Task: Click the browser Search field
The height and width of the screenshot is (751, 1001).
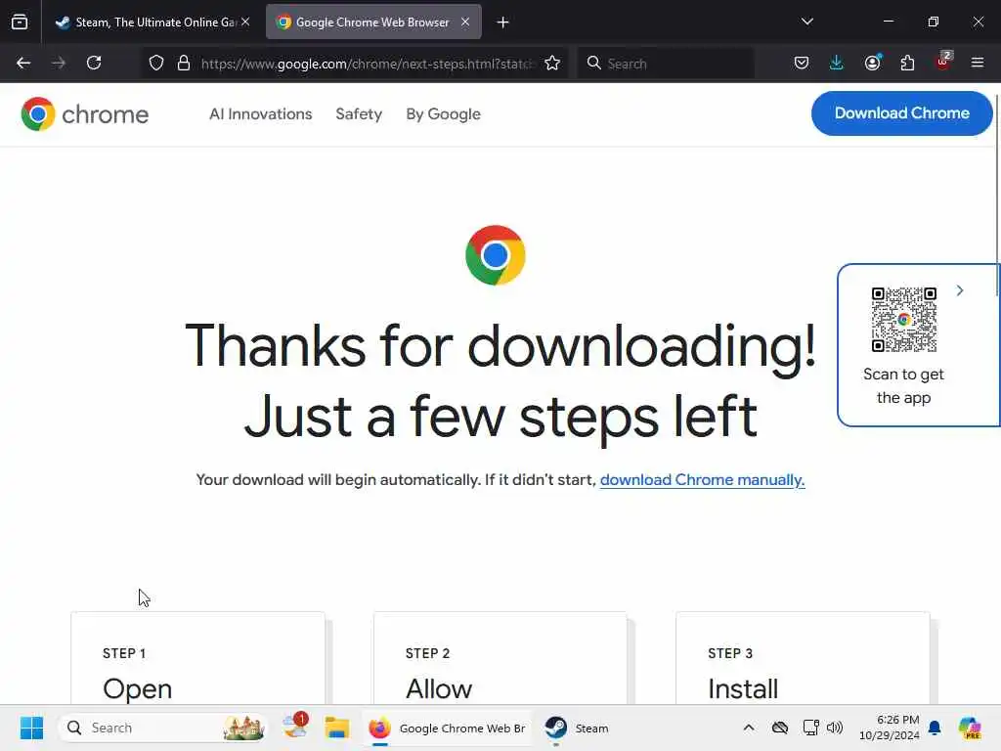Action: [x=667, y=64]
